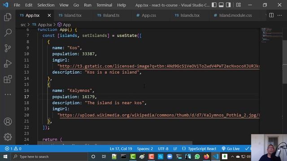This screenshot has height=161, width=287.
Task: Open the Go menu
Action: click(76, 5)
